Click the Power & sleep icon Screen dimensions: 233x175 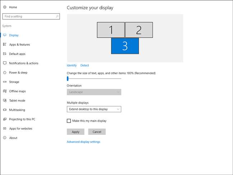pos(5,72)
